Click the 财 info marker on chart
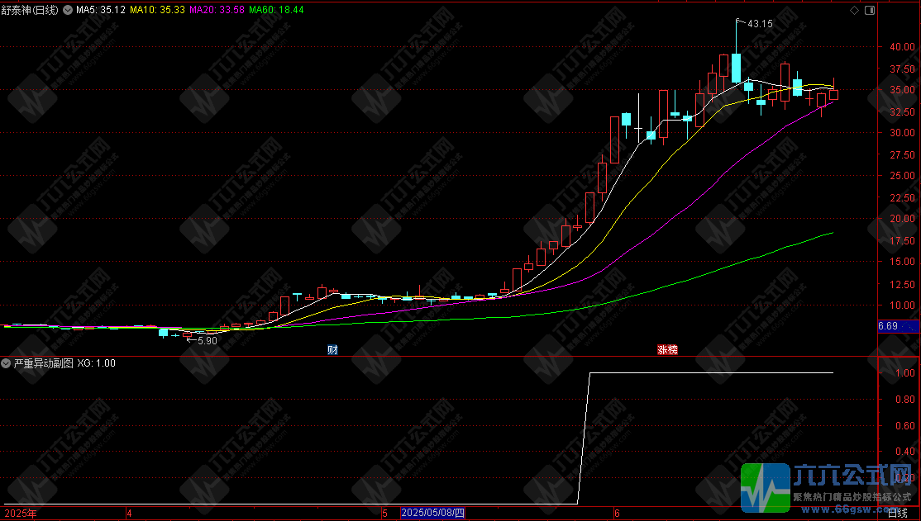 332,349
